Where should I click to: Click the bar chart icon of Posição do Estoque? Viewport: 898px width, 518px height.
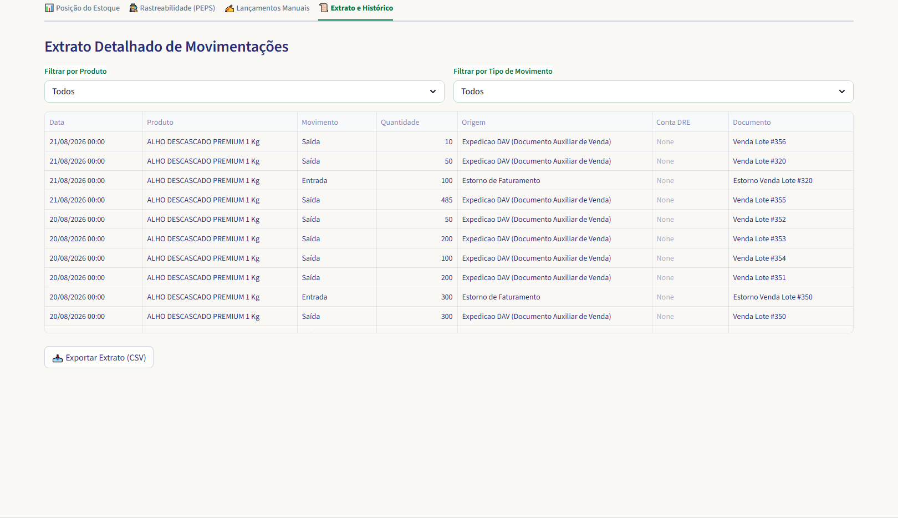click(49, 8)
